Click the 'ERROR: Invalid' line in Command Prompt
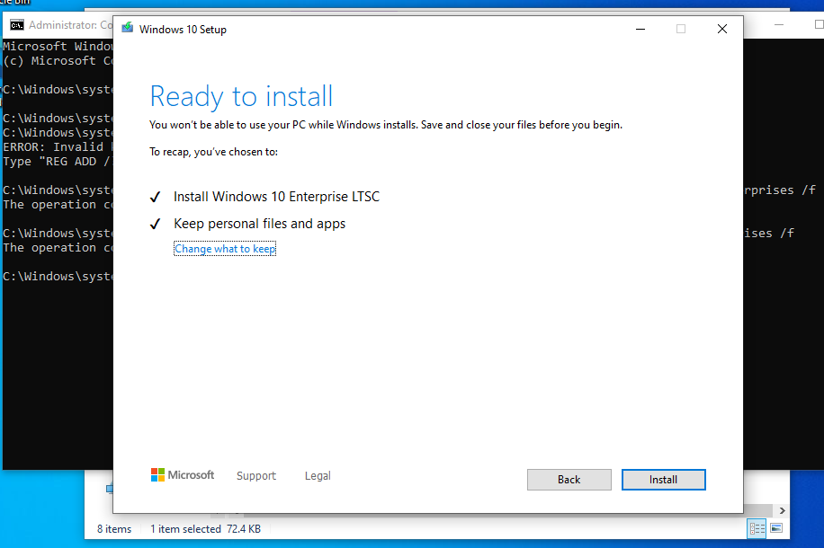The height and width of the screenshot is (548, 824). click(57, 147)
